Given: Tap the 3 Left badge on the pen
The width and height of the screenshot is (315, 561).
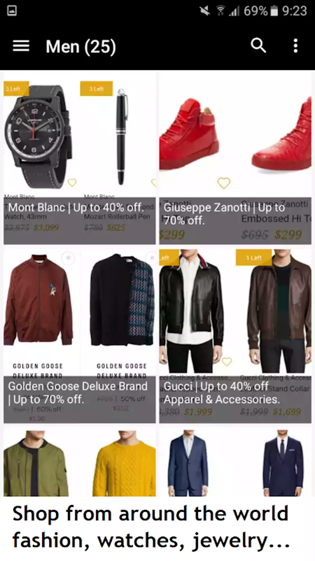Looking at the screenshot, I should [x=96, y=89].
